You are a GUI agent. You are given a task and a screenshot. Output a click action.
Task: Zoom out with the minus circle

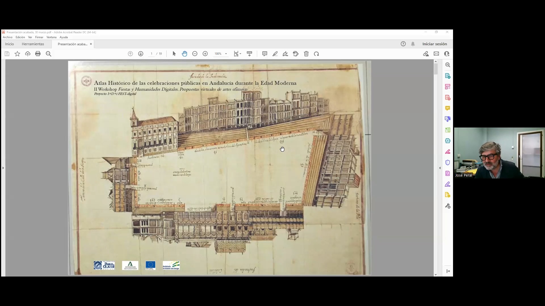point(195,54)
